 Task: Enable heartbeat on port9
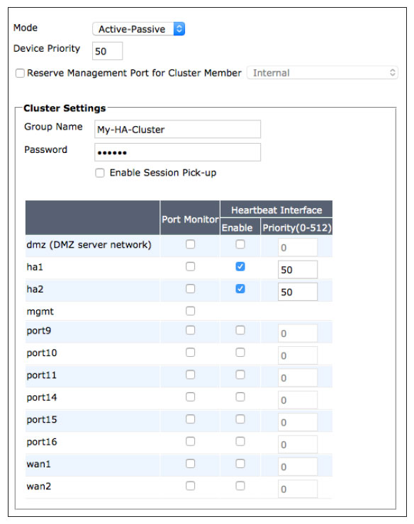[x=240, y=330]
